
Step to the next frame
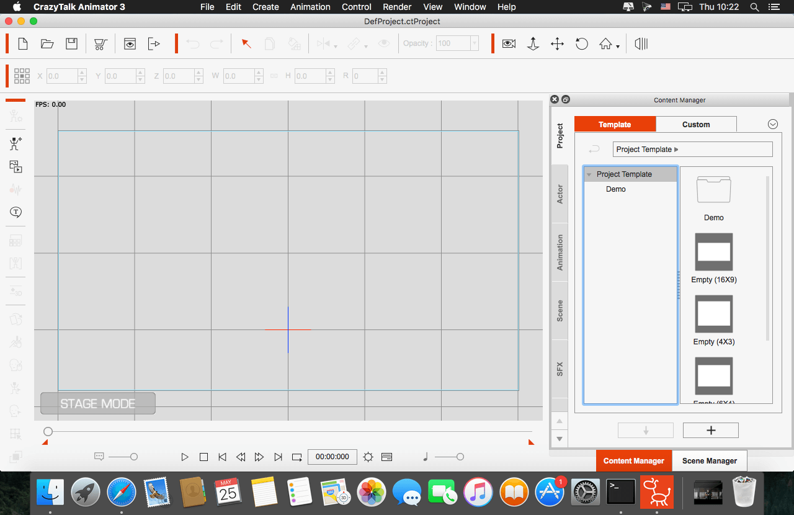pyautogui.click(x=259, y=457)
